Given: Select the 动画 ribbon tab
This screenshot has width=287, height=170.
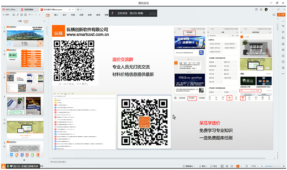Looking at the screenshot, I should (81, 15).
